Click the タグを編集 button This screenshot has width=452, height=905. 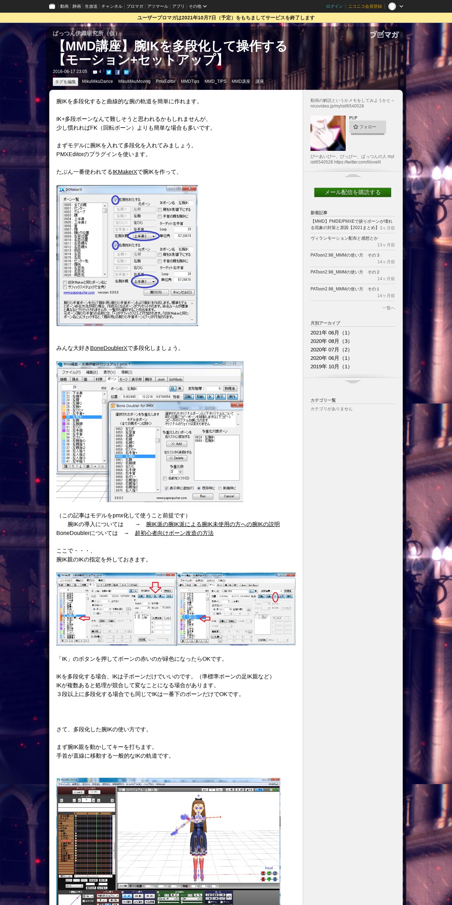pos(65,82)
